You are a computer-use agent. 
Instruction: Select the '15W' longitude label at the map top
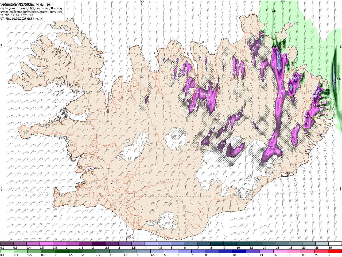(283, 1)
